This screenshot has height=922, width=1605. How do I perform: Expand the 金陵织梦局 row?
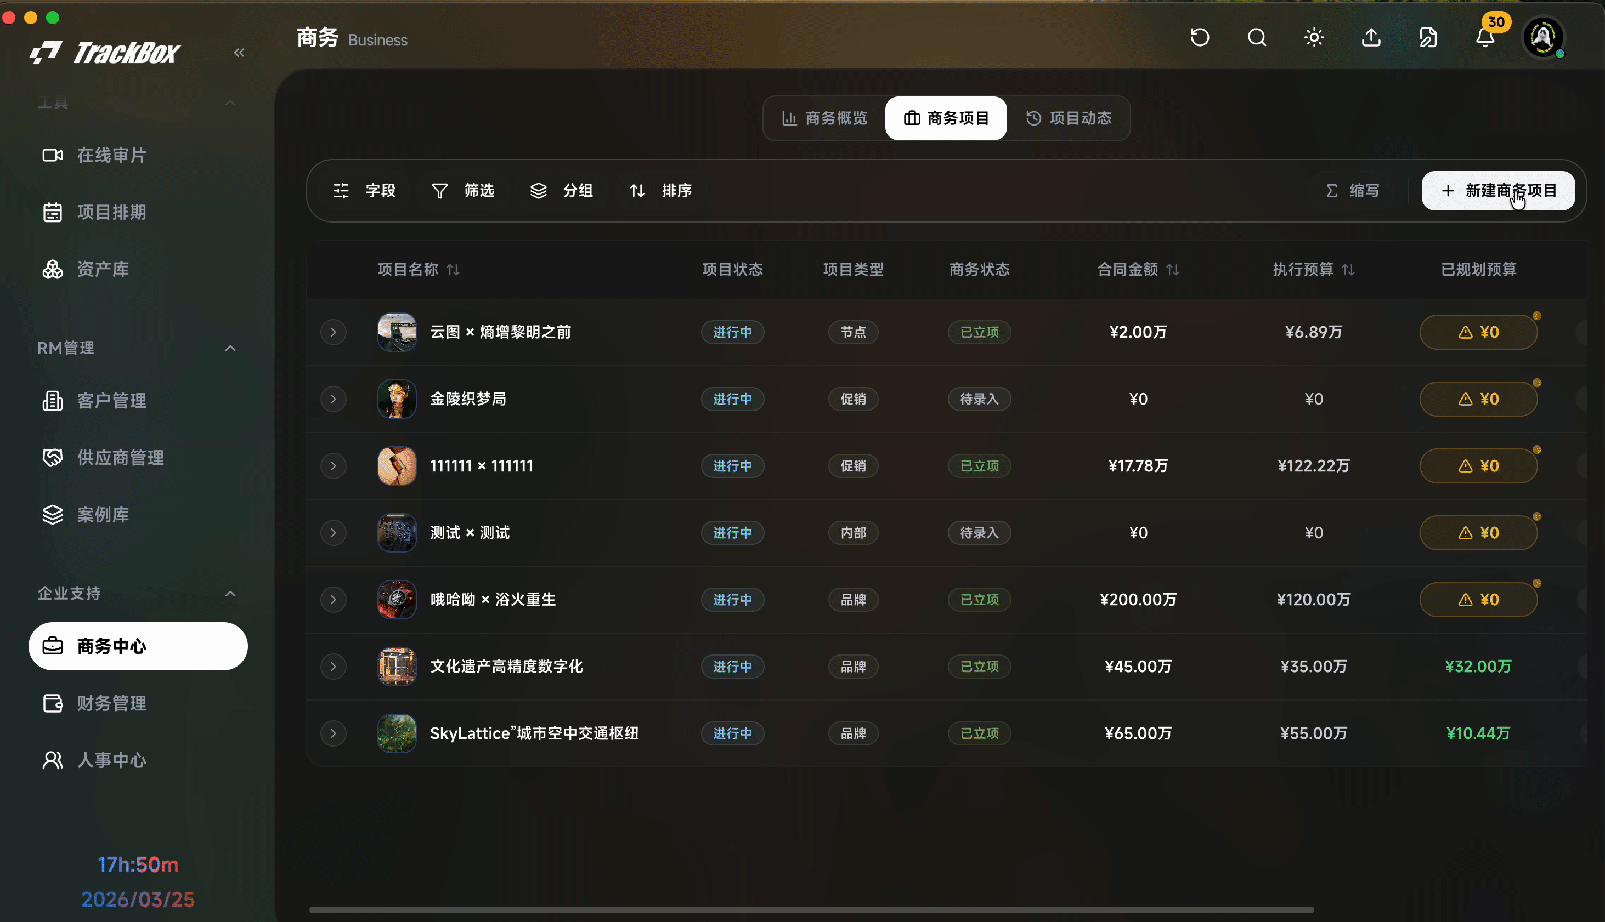click(334, 400)
